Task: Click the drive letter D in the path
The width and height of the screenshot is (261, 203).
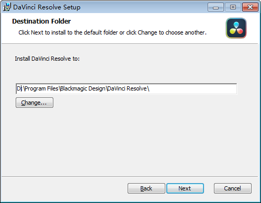Action: tap(18, 88)
